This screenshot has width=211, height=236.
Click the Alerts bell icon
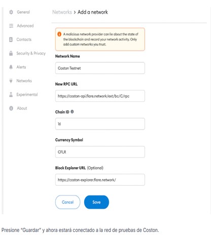coord(11,67)
